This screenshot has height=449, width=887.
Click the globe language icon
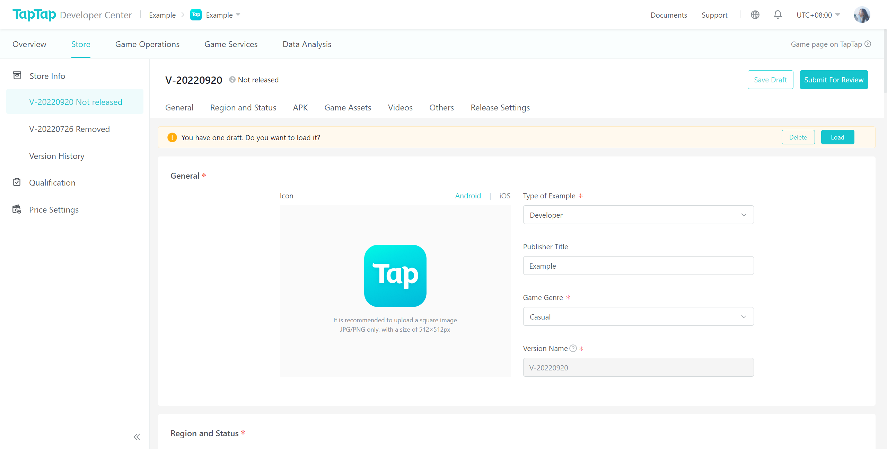[755, 15]
